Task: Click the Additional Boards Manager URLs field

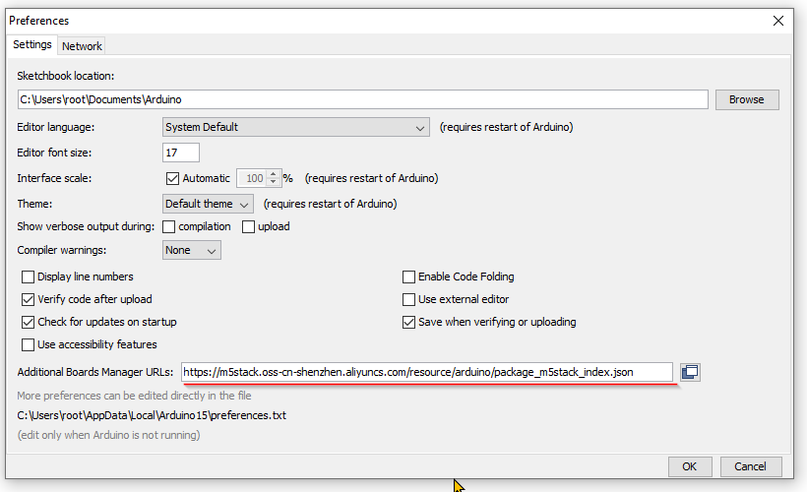Action: point(427,372)
